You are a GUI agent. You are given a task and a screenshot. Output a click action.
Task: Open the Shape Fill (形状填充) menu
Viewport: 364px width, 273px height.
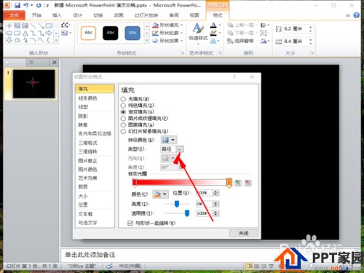click(167, 25)
